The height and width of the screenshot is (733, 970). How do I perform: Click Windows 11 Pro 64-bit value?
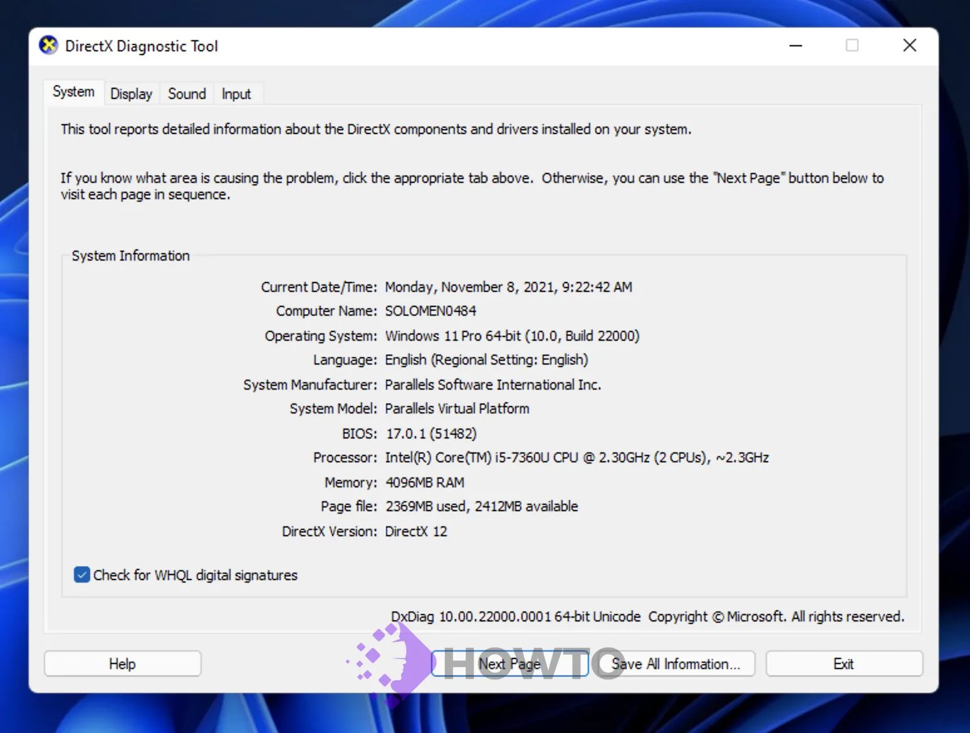coord(512,336)
